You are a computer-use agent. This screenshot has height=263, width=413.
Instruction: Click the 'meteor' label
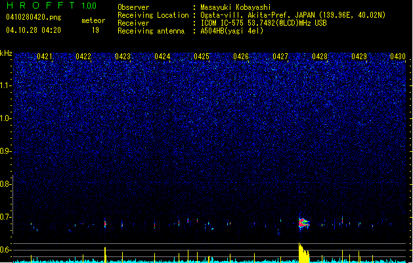93,20
